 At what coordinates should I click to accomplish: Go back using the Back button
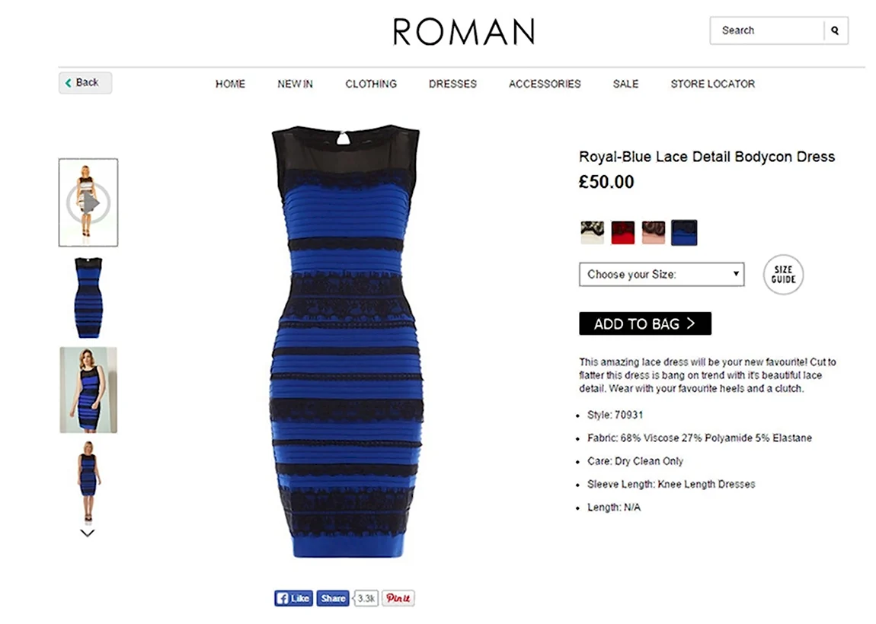(x=85, y=83)
